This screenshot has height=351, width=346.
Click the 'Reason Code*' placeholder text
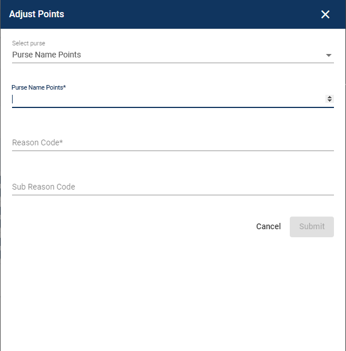37,142
